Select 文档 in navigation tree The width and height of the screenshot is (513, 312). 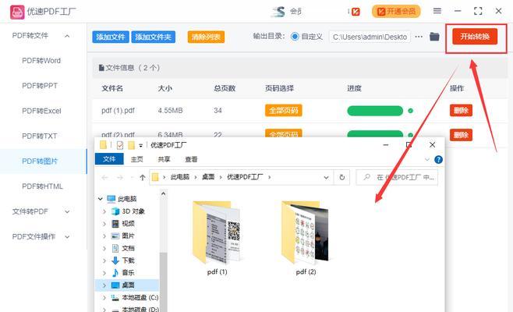pos(128,248)
